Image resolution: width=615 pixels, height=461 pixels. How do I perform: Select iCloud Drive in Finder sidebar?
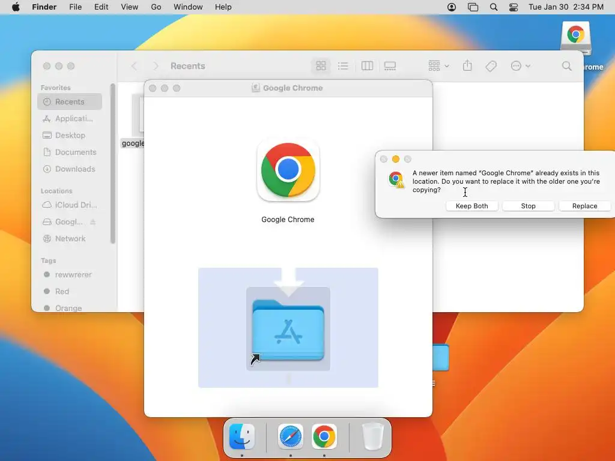(70, 205)
